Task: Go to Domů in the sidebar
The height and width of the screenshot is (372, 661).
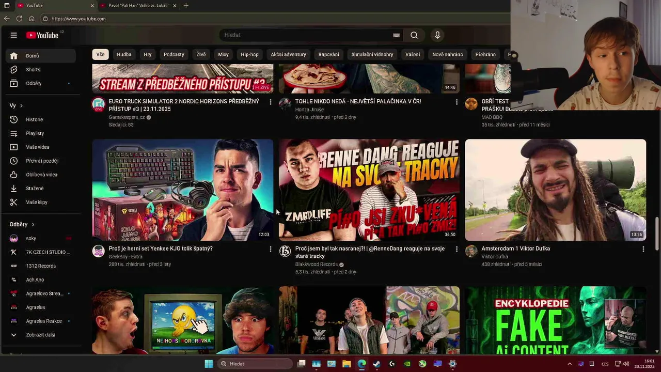Action: click(x=41, y=56)
